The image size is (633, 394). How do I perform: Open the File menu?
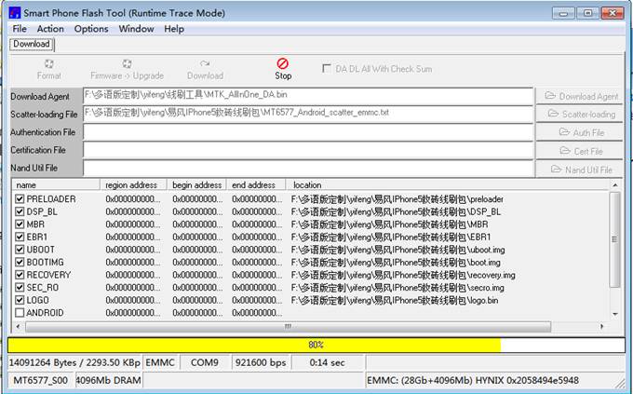20,29
